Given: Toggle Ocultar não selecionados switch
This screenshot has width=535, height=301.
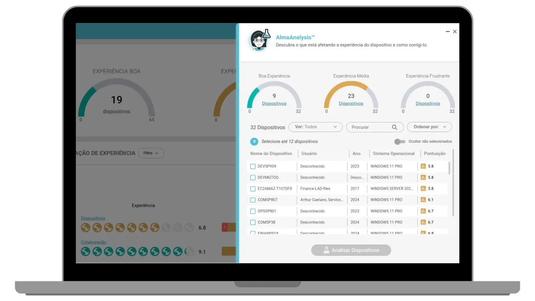Looking at the screenshot, I should tap(400, 141).
